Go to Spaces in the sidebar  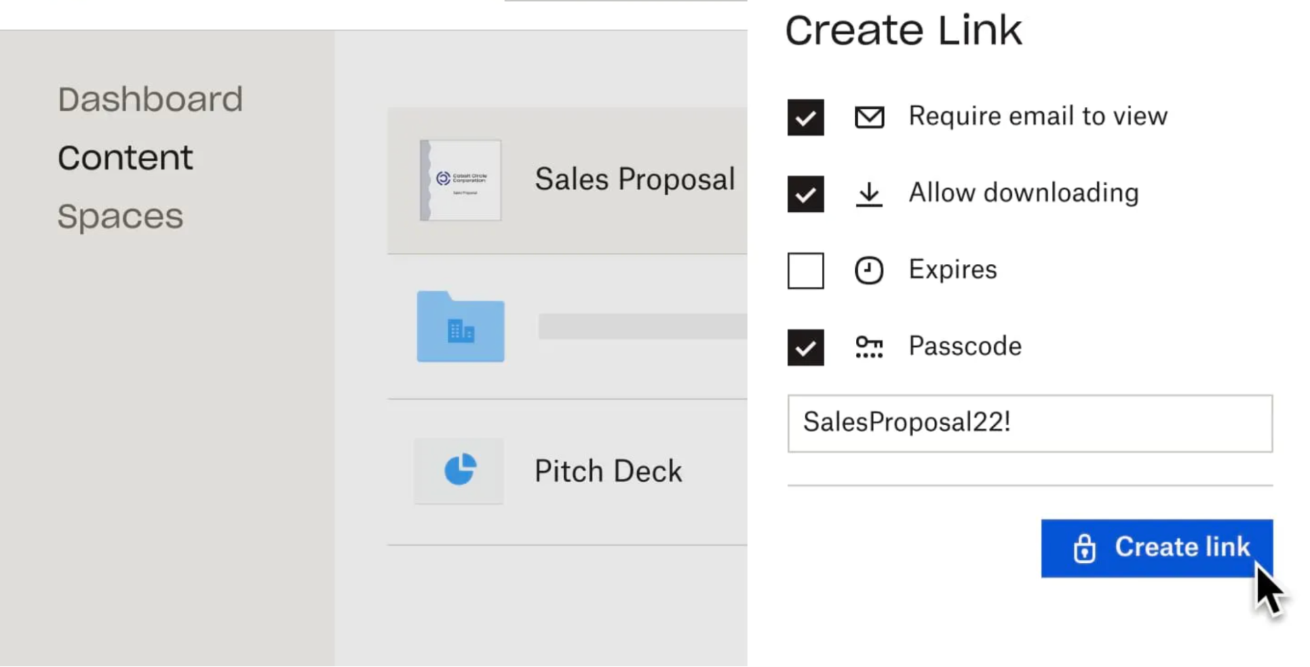(121, 217)
